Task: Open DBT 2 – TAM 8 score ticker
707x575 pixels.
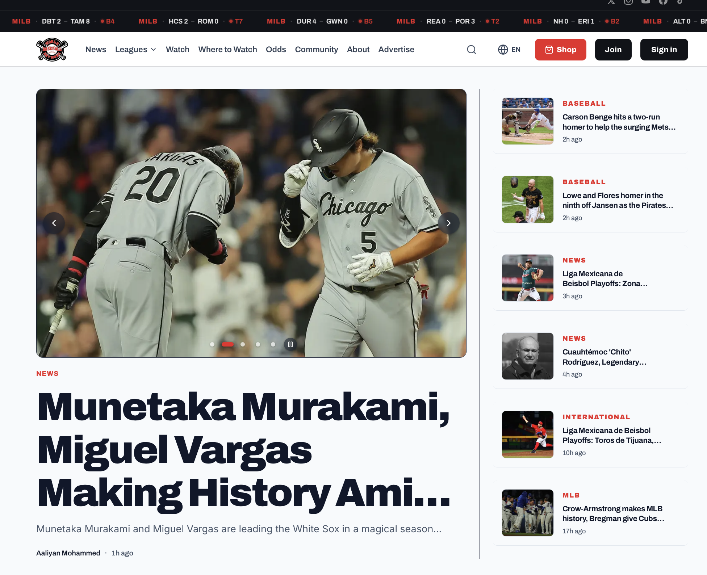Action: click(x=63, y=21)
